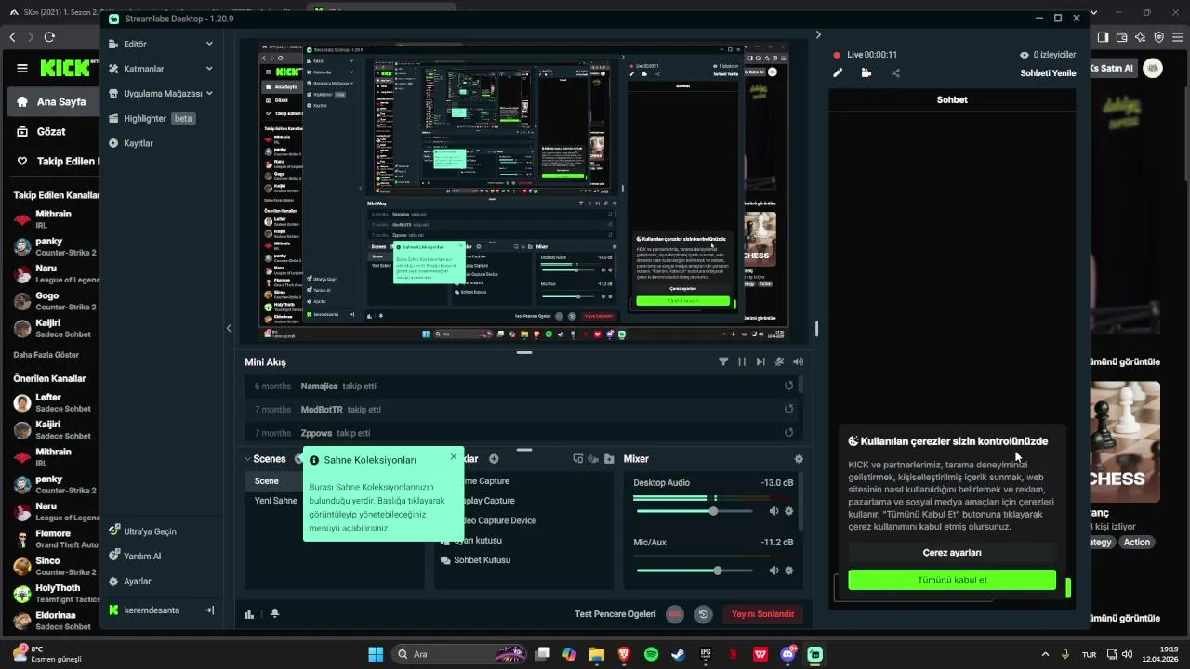Image resolution: width=1190 pixels, height=669 pixels.
Task: Click the logout icon next to keremdesanta
Action: tap(209, 610)
